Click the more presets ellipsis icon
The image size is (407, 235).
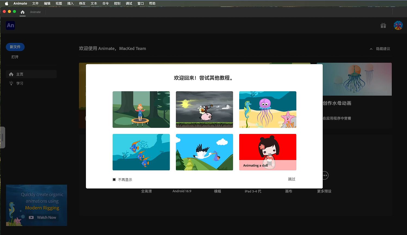(326, 176)
